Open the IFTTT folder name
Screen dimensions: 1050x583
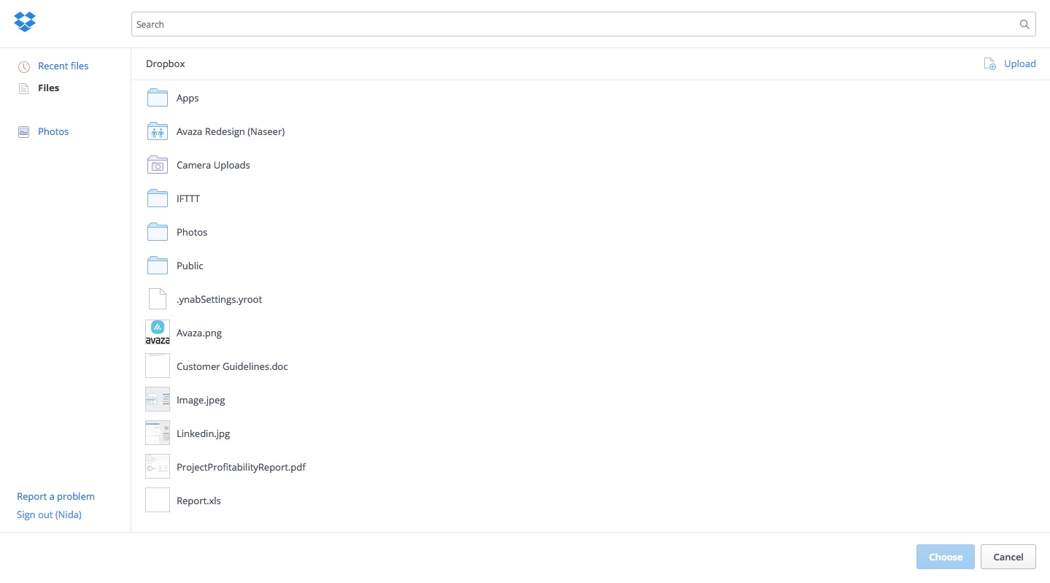click(188, 199)
